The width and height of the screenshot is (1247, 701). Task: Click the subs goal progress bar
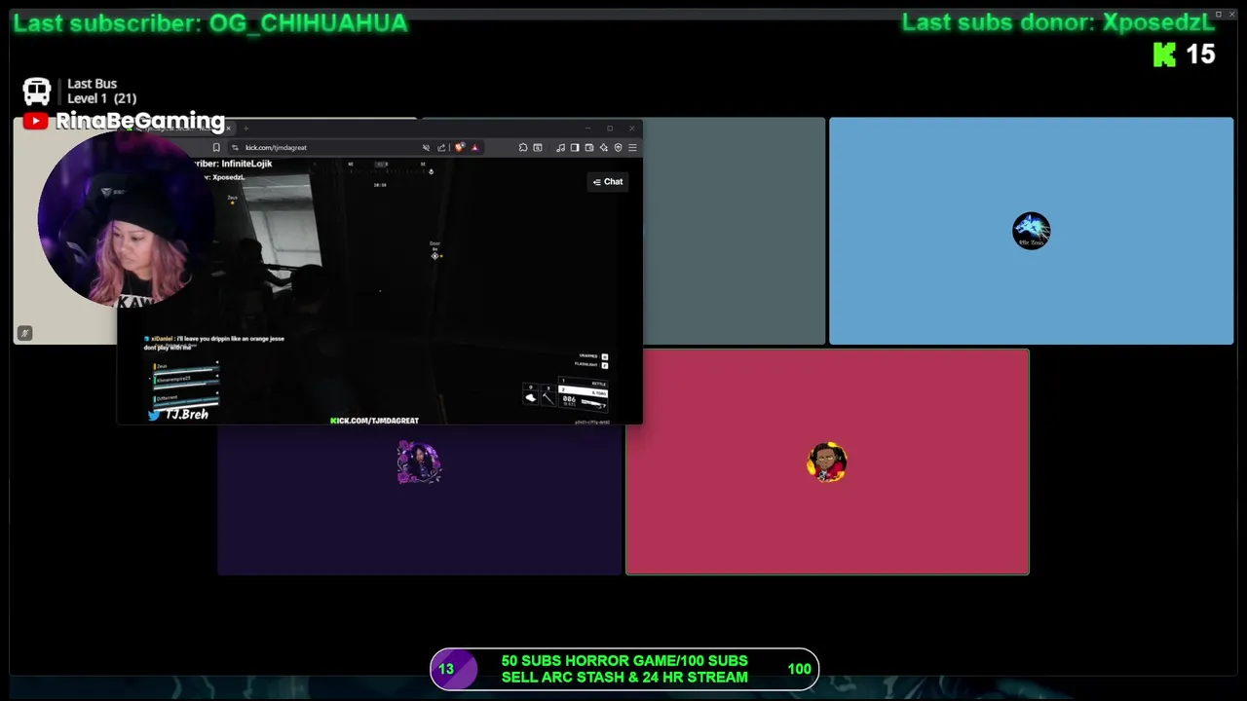(624, 669)
